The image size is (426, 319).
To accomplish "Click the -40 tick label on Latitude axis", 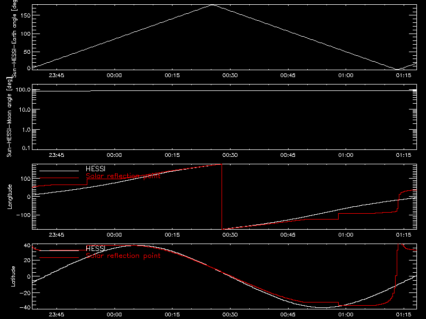I will [25, 308].
